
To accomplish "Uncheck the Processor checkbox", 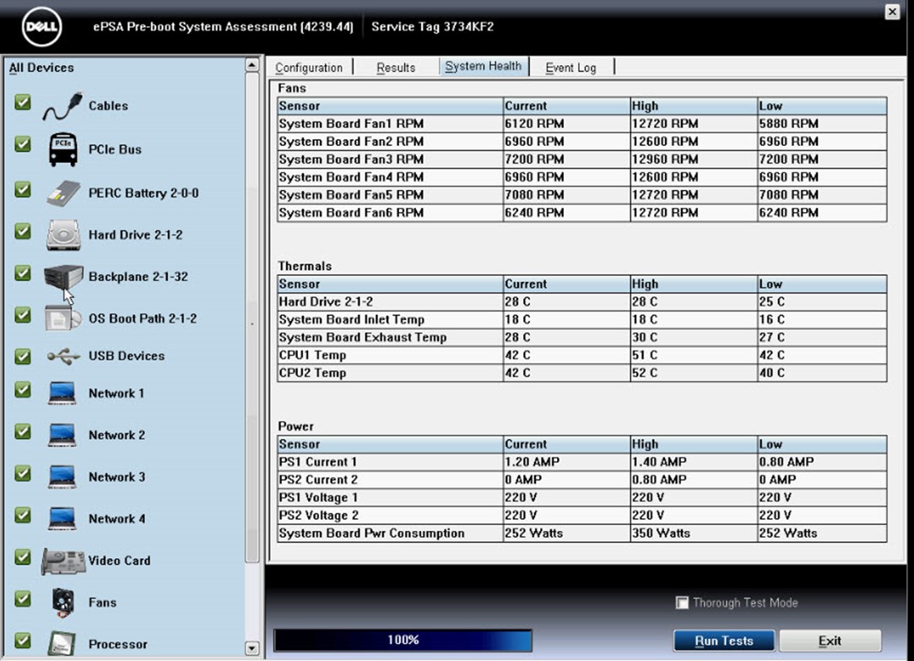I will 23,640.
